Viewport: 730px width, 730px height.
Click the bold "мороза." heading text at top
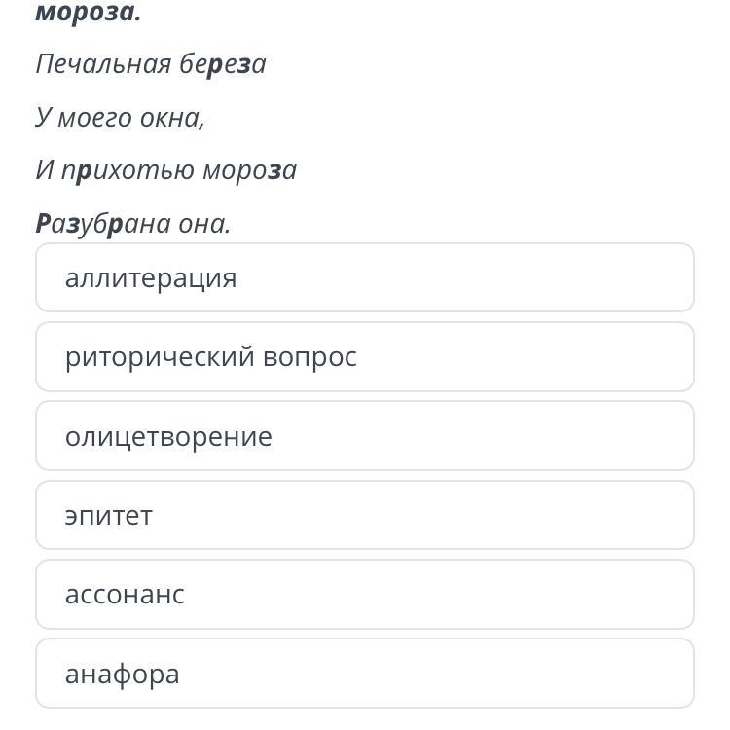click(x=89, y=14)
